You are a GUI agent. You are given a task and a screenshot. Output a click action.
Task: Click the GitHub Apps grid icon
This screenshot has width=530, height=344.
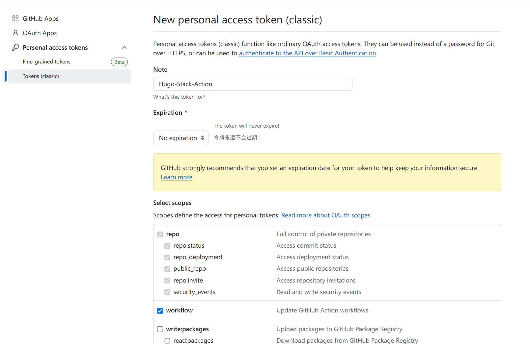point(15,19)
